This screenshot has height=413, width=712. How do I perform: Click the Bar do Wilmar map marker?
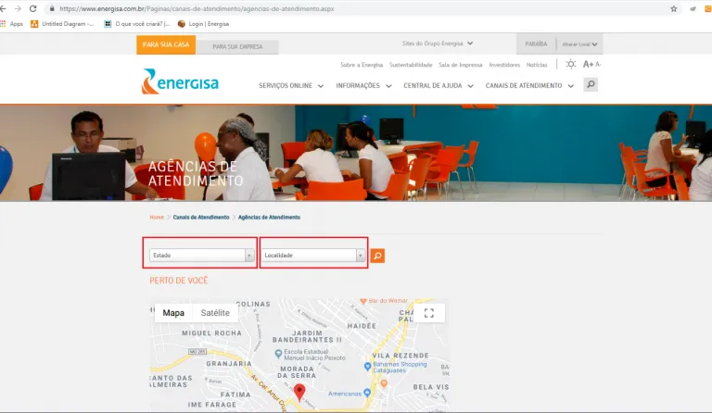tap(363, 301)
